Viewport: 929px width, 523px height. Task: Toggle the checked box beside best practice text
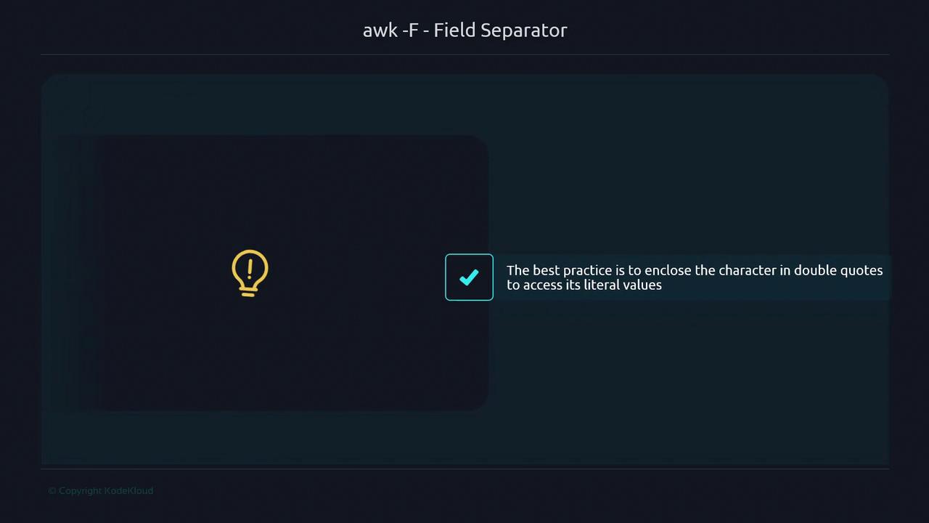tap(469, 277)
